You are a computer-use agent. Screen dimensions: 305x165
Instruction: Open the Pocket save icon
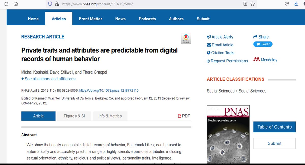(x=287, y=4)
